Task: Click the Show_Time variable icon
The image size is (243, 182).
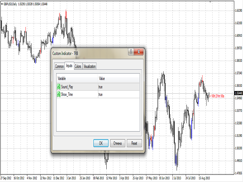Action: (58, 94)
